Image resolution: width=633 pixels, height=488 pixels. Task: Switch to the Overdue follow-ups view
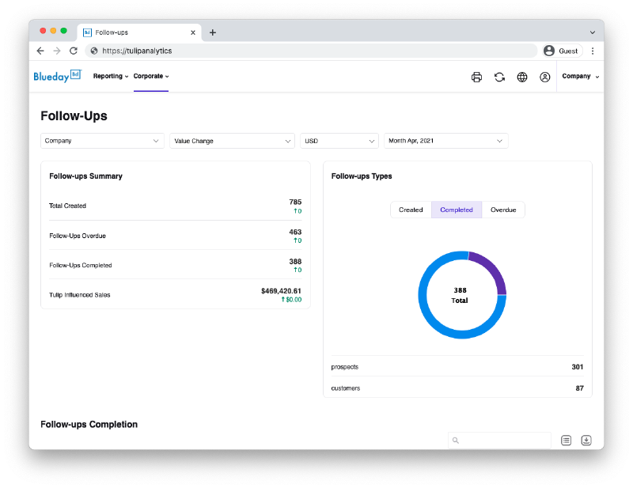pos(503,210)
